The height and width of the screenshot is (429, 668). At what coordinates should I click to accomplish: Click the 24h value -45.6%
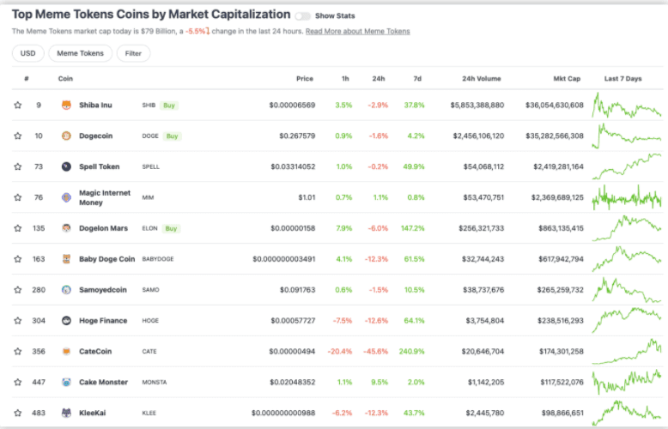[375, 351]
